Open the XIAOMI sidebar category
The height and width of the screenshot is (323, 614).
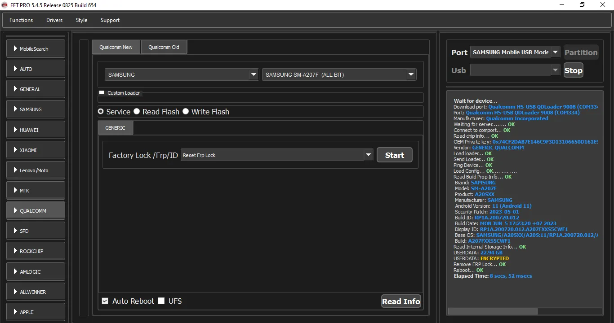pos(36,150)
